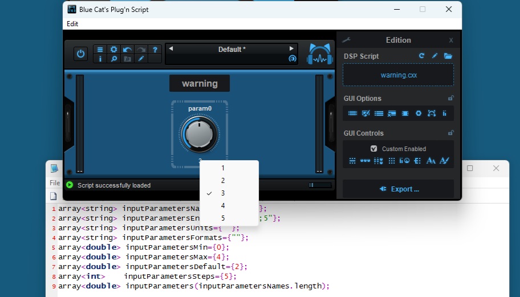The width and height of the screenshot is (520, 297).
Task: Reload the DSP script refresh icon
Action: [x=421, y=56]
